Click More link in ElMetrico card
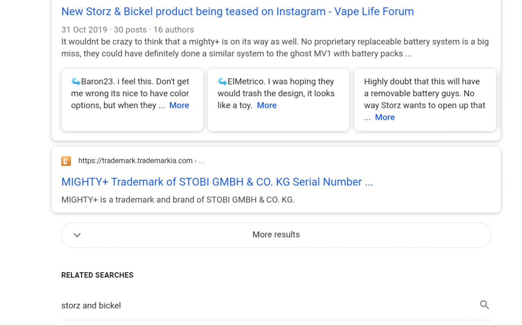The image size is (522, 326). 267,105
